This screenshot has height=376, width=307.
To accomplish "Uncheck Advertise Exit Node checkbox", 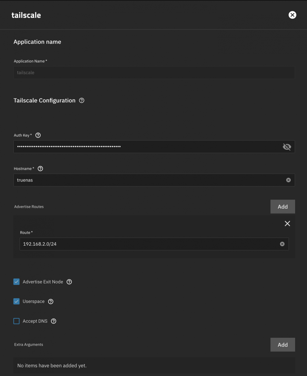I will click(x=17, y=282).
